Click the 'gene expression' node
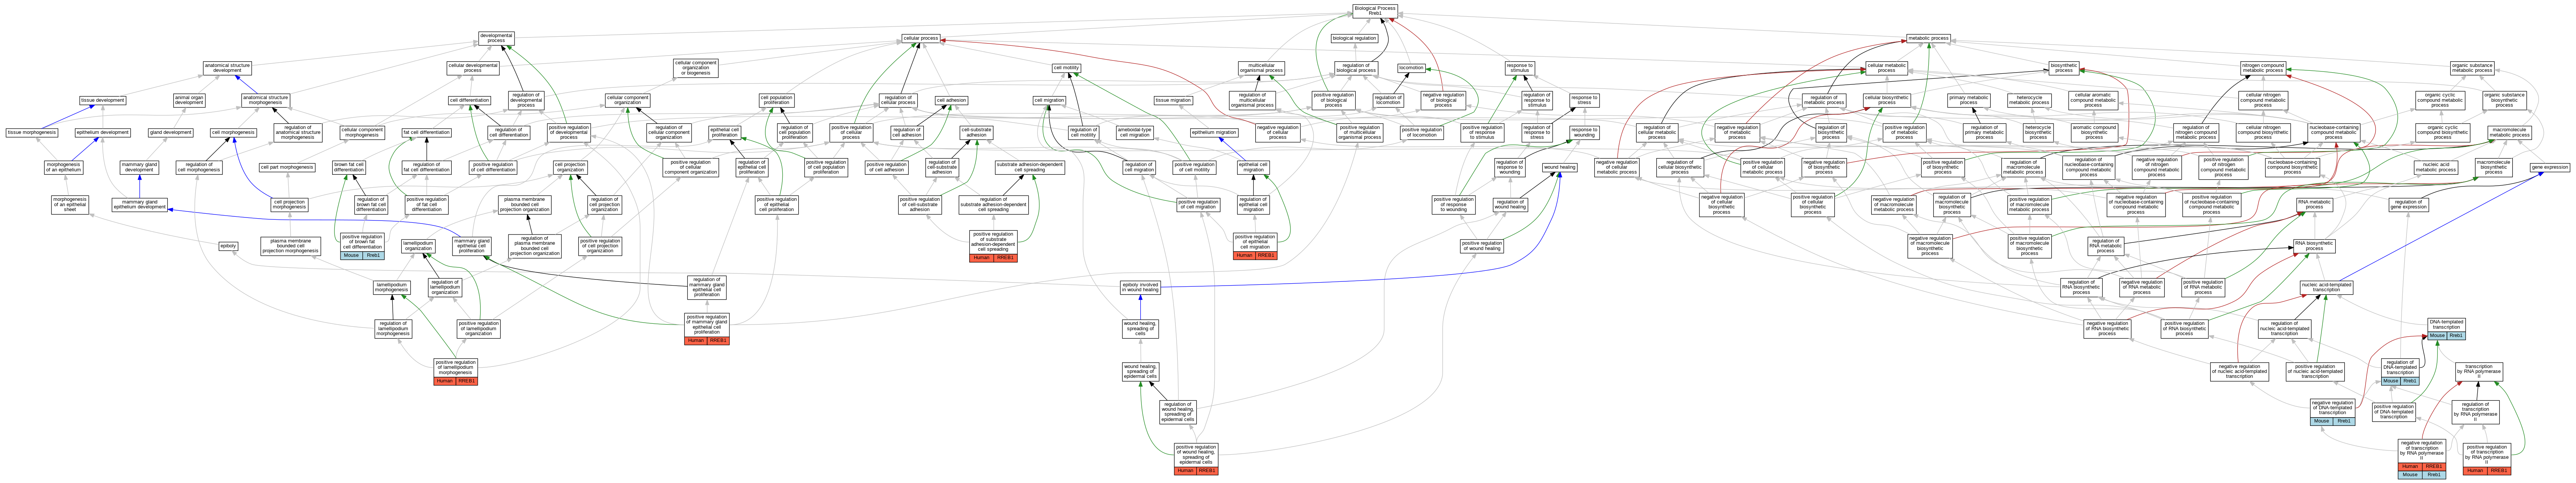The image size is (2576, 483). (x=2549, y=167)
